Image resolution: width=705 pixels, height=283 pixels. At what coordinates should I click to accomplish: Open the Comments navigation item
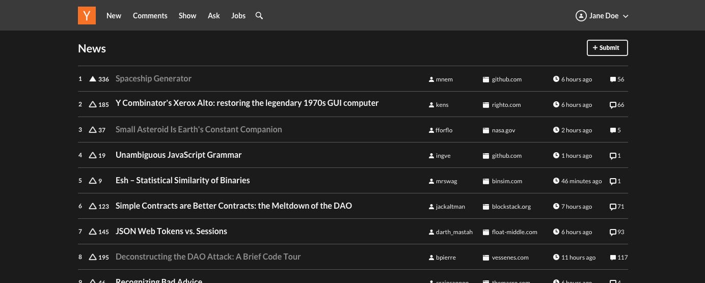[150, 16]
